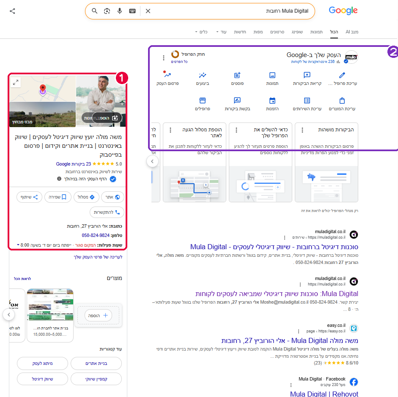Open the עוד more dropdown
398x397 pixels.
[221, 32]
